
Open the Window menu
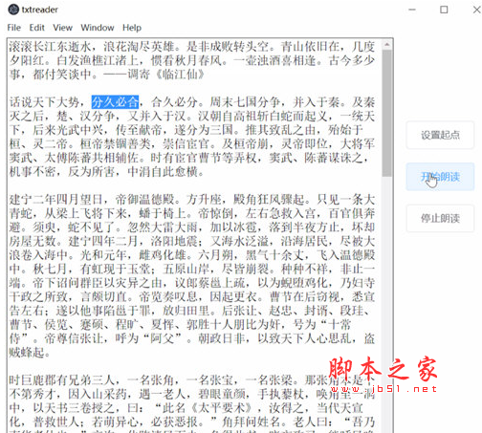tap(98, 28)
